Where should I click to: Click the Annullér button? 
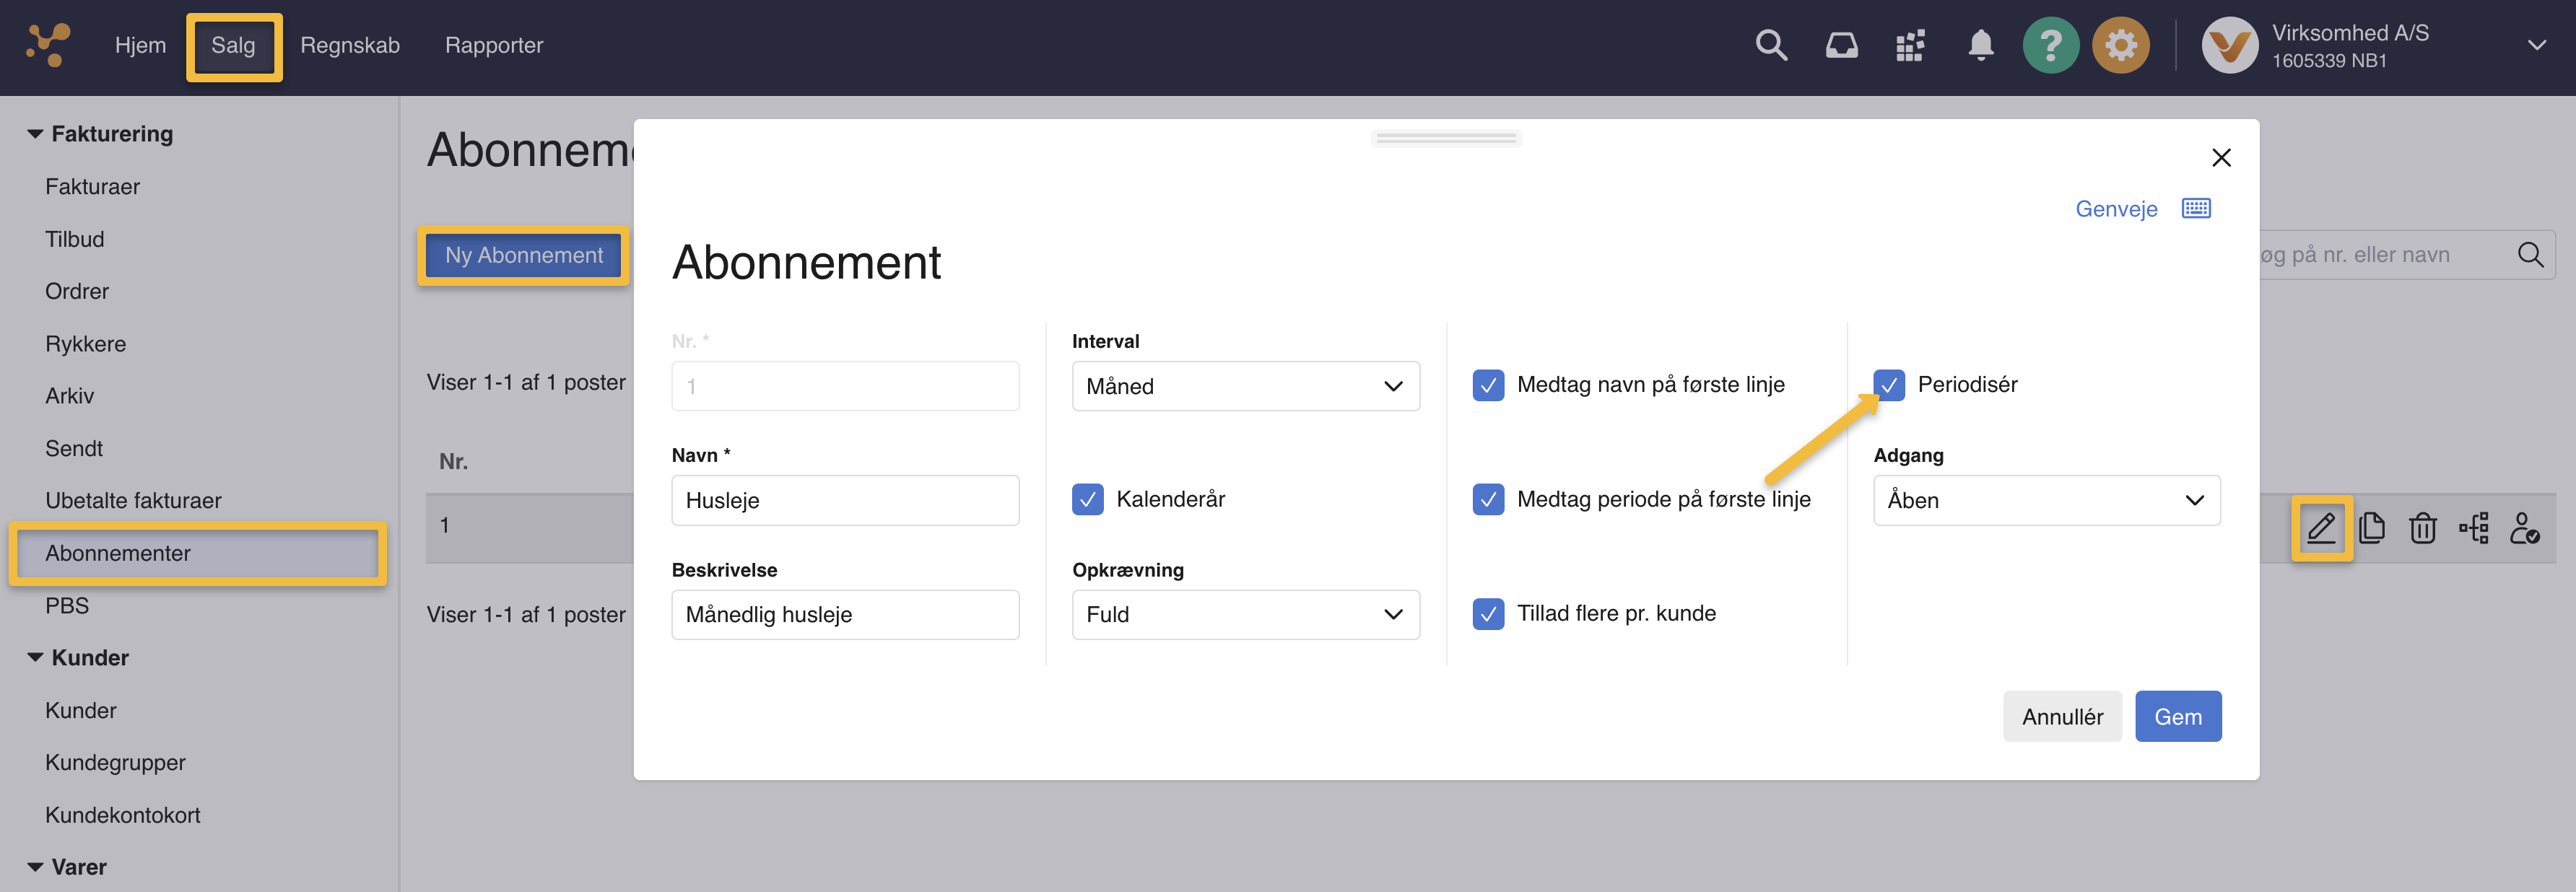pos(2062,717)
